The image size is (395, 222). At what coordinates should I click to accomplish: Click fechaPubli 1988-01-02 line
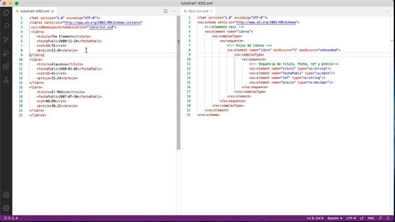pos(69,68)
